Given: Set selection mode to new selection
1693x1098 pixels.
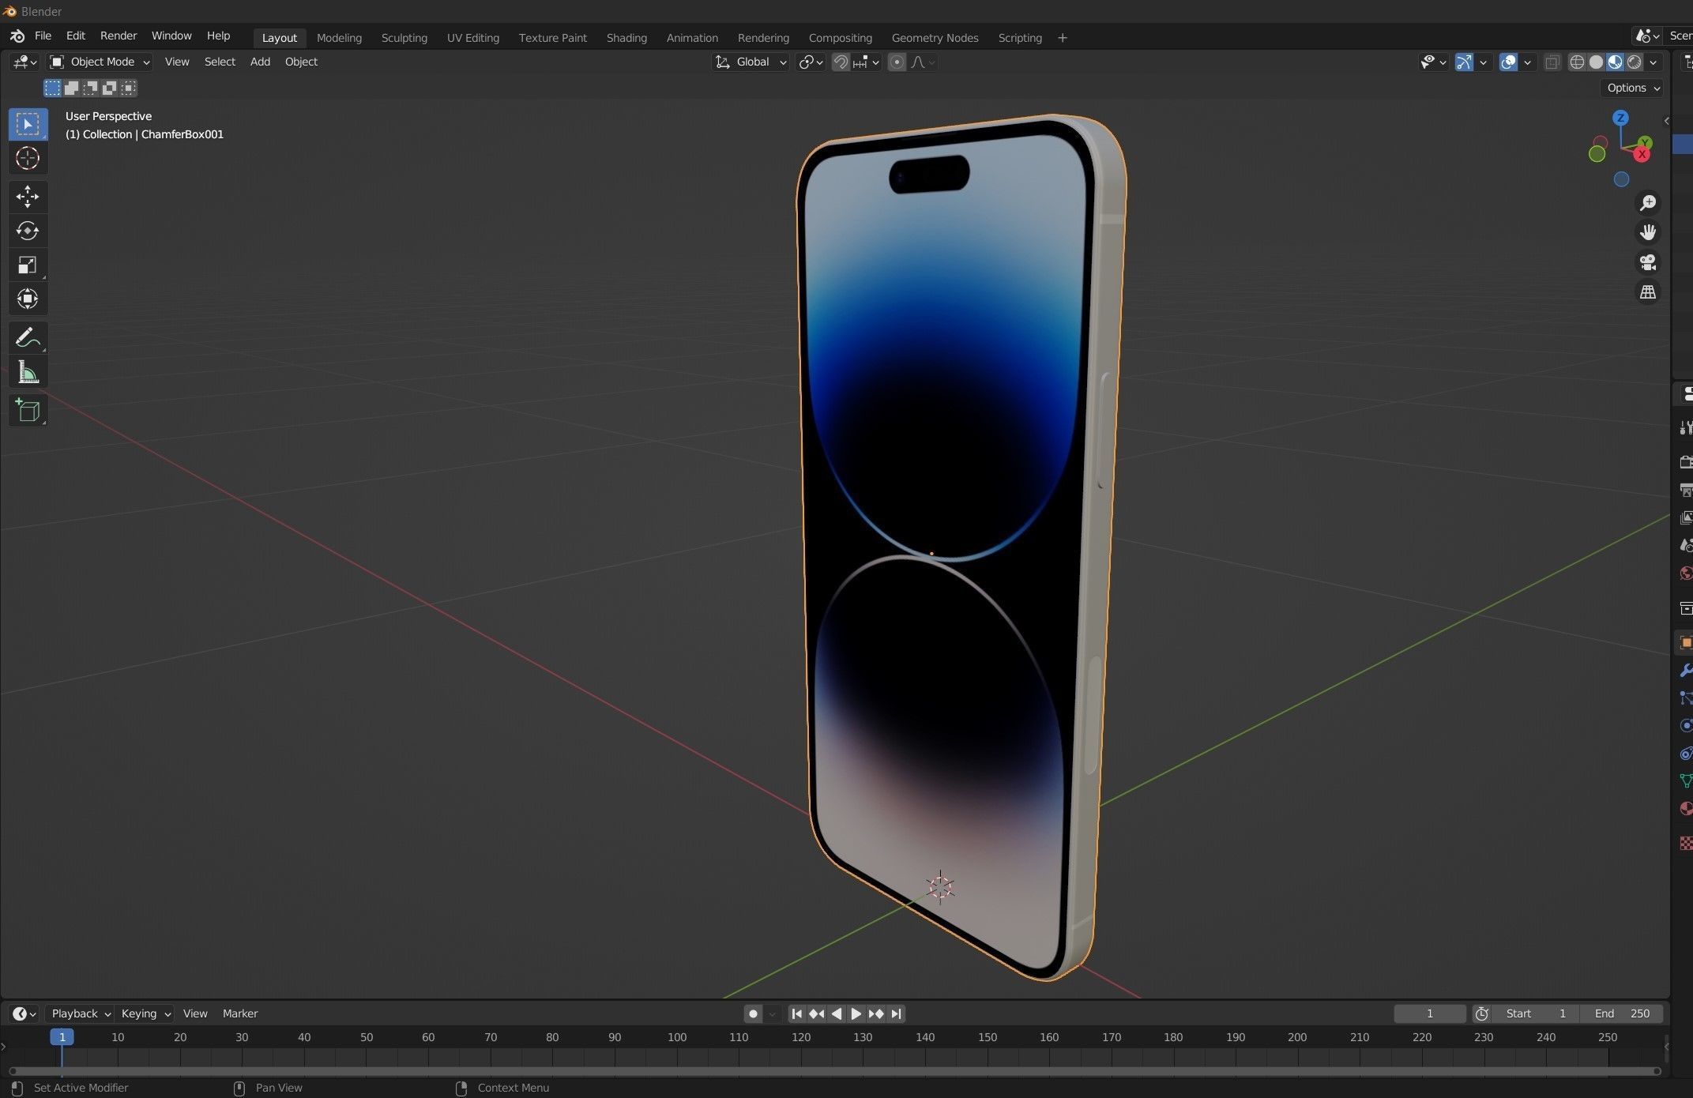Looking at the screenshot, I should (x=52, y=88).
